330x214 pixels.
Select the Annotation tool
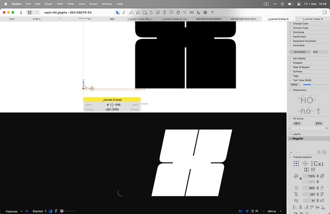pos(171,12)
